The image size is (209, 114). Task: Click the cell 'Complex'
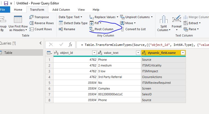coord(119,88)
